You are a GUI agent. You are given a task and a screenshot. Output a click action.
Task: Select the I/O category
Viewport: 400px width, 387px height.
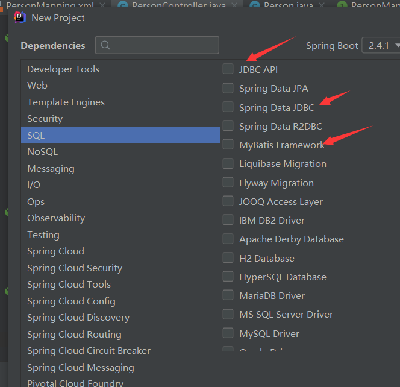[x=120, y=185]
